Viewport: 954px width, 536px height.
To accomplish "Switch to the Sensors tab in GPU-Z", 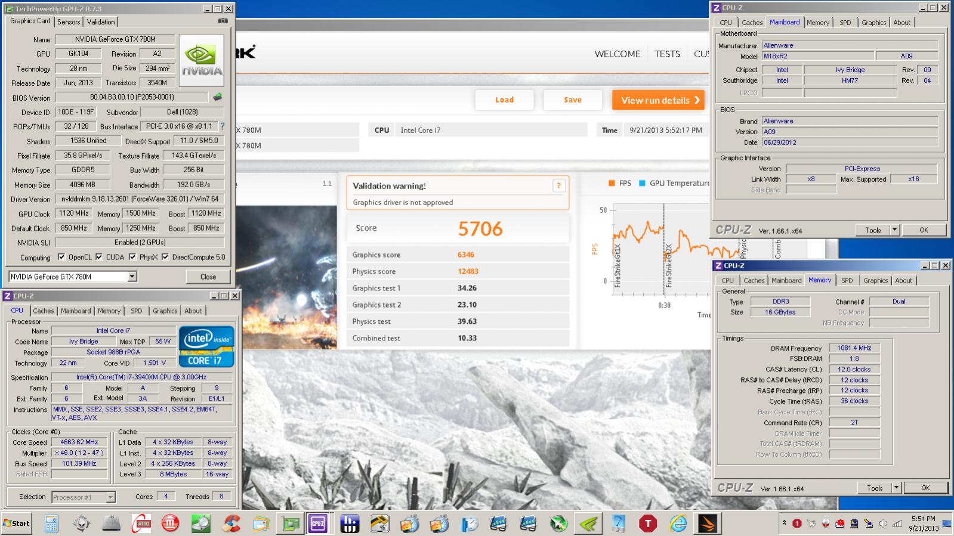I will pyautogui.click(x=69, y=21).
